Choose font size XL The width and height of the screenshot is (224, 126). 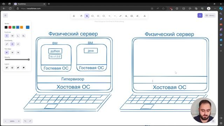click(23, 36)
